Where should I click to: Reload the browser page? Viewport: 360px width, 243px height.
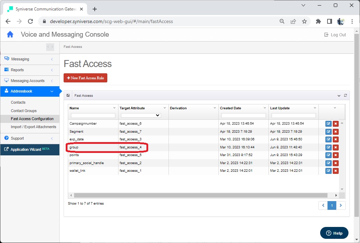30,21
